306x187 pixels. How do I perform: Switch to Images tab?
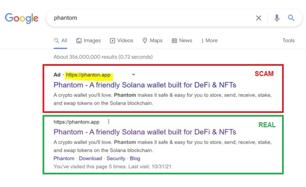pos(88,41)
